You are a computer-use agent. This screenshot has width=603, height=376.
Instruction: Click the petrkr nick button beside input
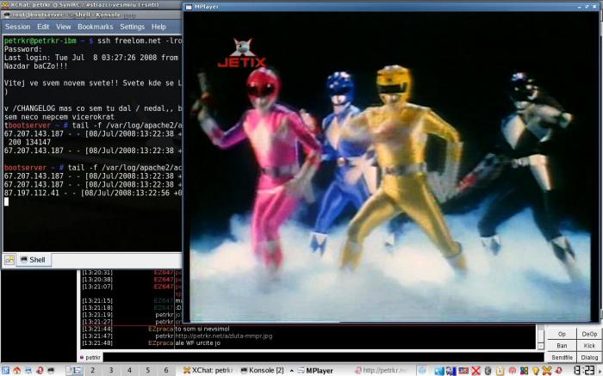90,358
